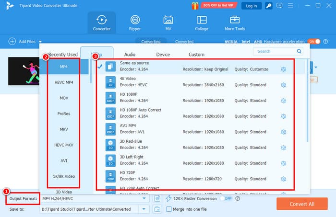The height and width of the screenshot is (217, 336).
Task: Open the Converter module
Action: click(x=102, y=23)
